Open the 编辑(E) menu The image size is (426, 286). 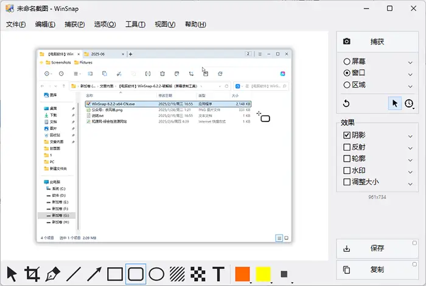[x=45, y=24]
